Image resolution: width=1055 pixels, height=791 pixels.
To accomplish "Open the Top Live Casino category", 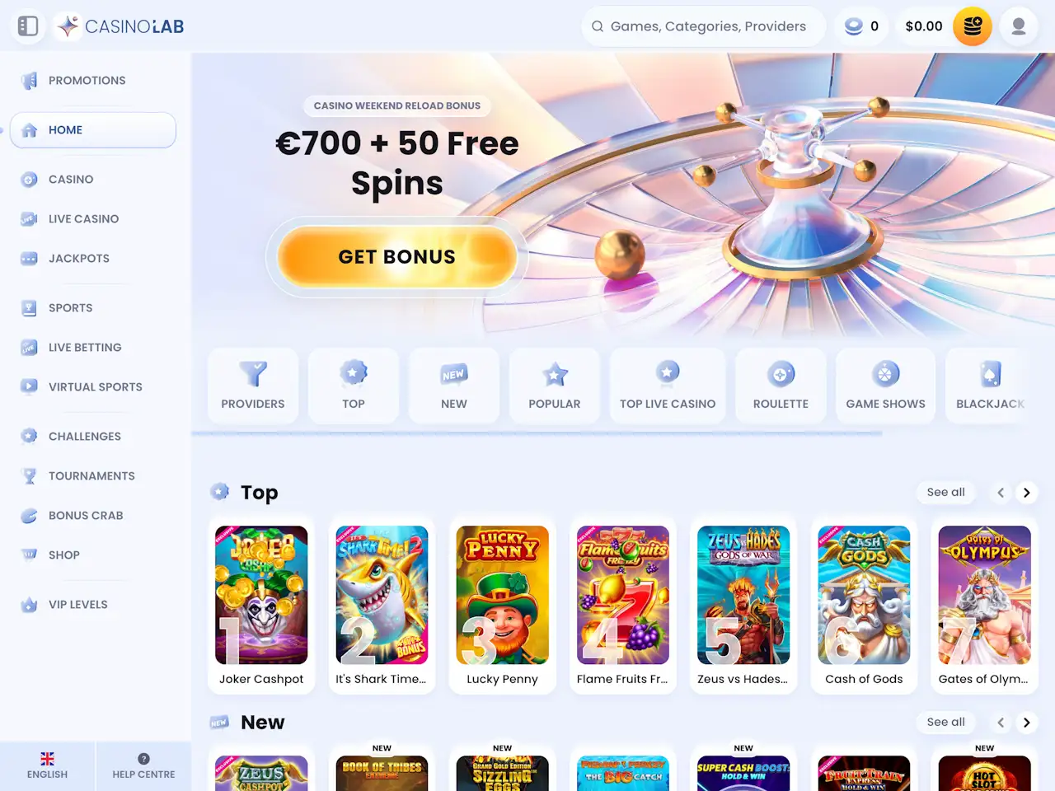I will tap(668, 386).
